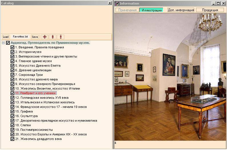The image size is (227, 150).
Task: Select 13. Итальянская и Испанская живопись
Action: tap(45, 102)
